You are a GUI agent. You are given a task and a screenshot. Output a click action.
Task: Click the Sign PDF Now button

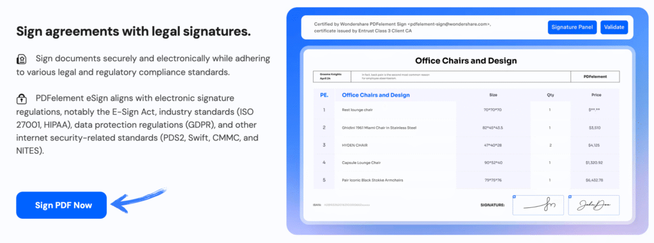click(x=61, y=205)
